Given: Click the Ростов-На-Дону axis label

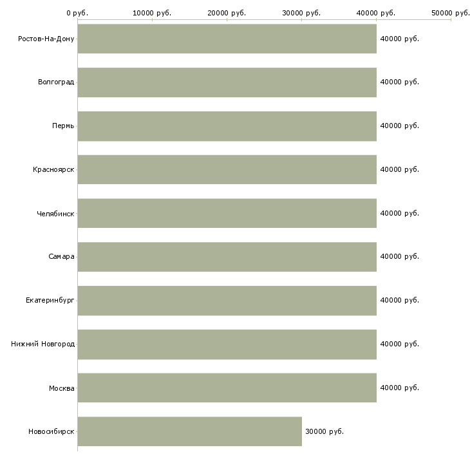Looking at the screenshot, I should (x=46, y=39).
